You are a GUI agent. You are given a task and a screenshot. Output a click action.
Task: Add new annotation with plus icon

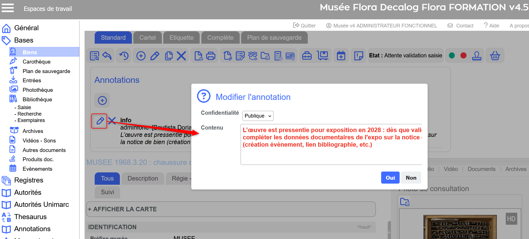[102, 100]
